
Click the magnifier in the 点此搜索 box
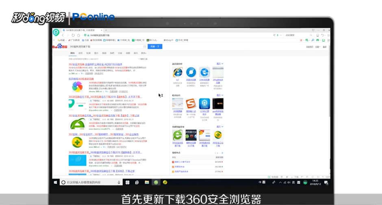click(x=311, y=35)
